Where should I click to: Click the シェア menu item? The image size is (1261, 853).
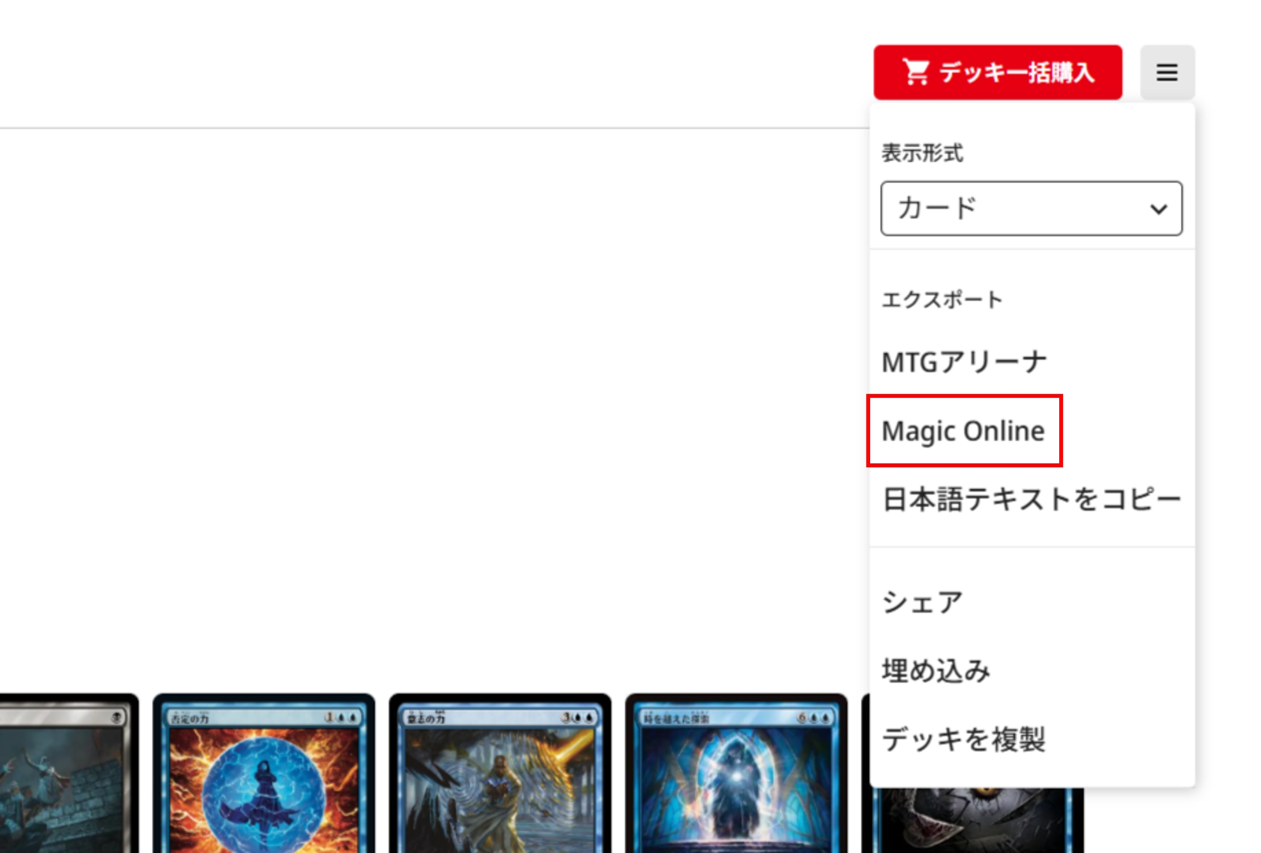click(x=922, y=602)
